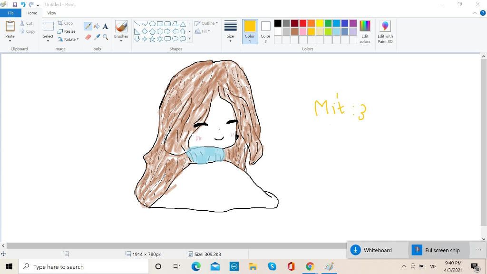Expand the Select dropdown arrow
Image resolution: width=487 pixels, height=274 pixels.
(x=48, y=41)
